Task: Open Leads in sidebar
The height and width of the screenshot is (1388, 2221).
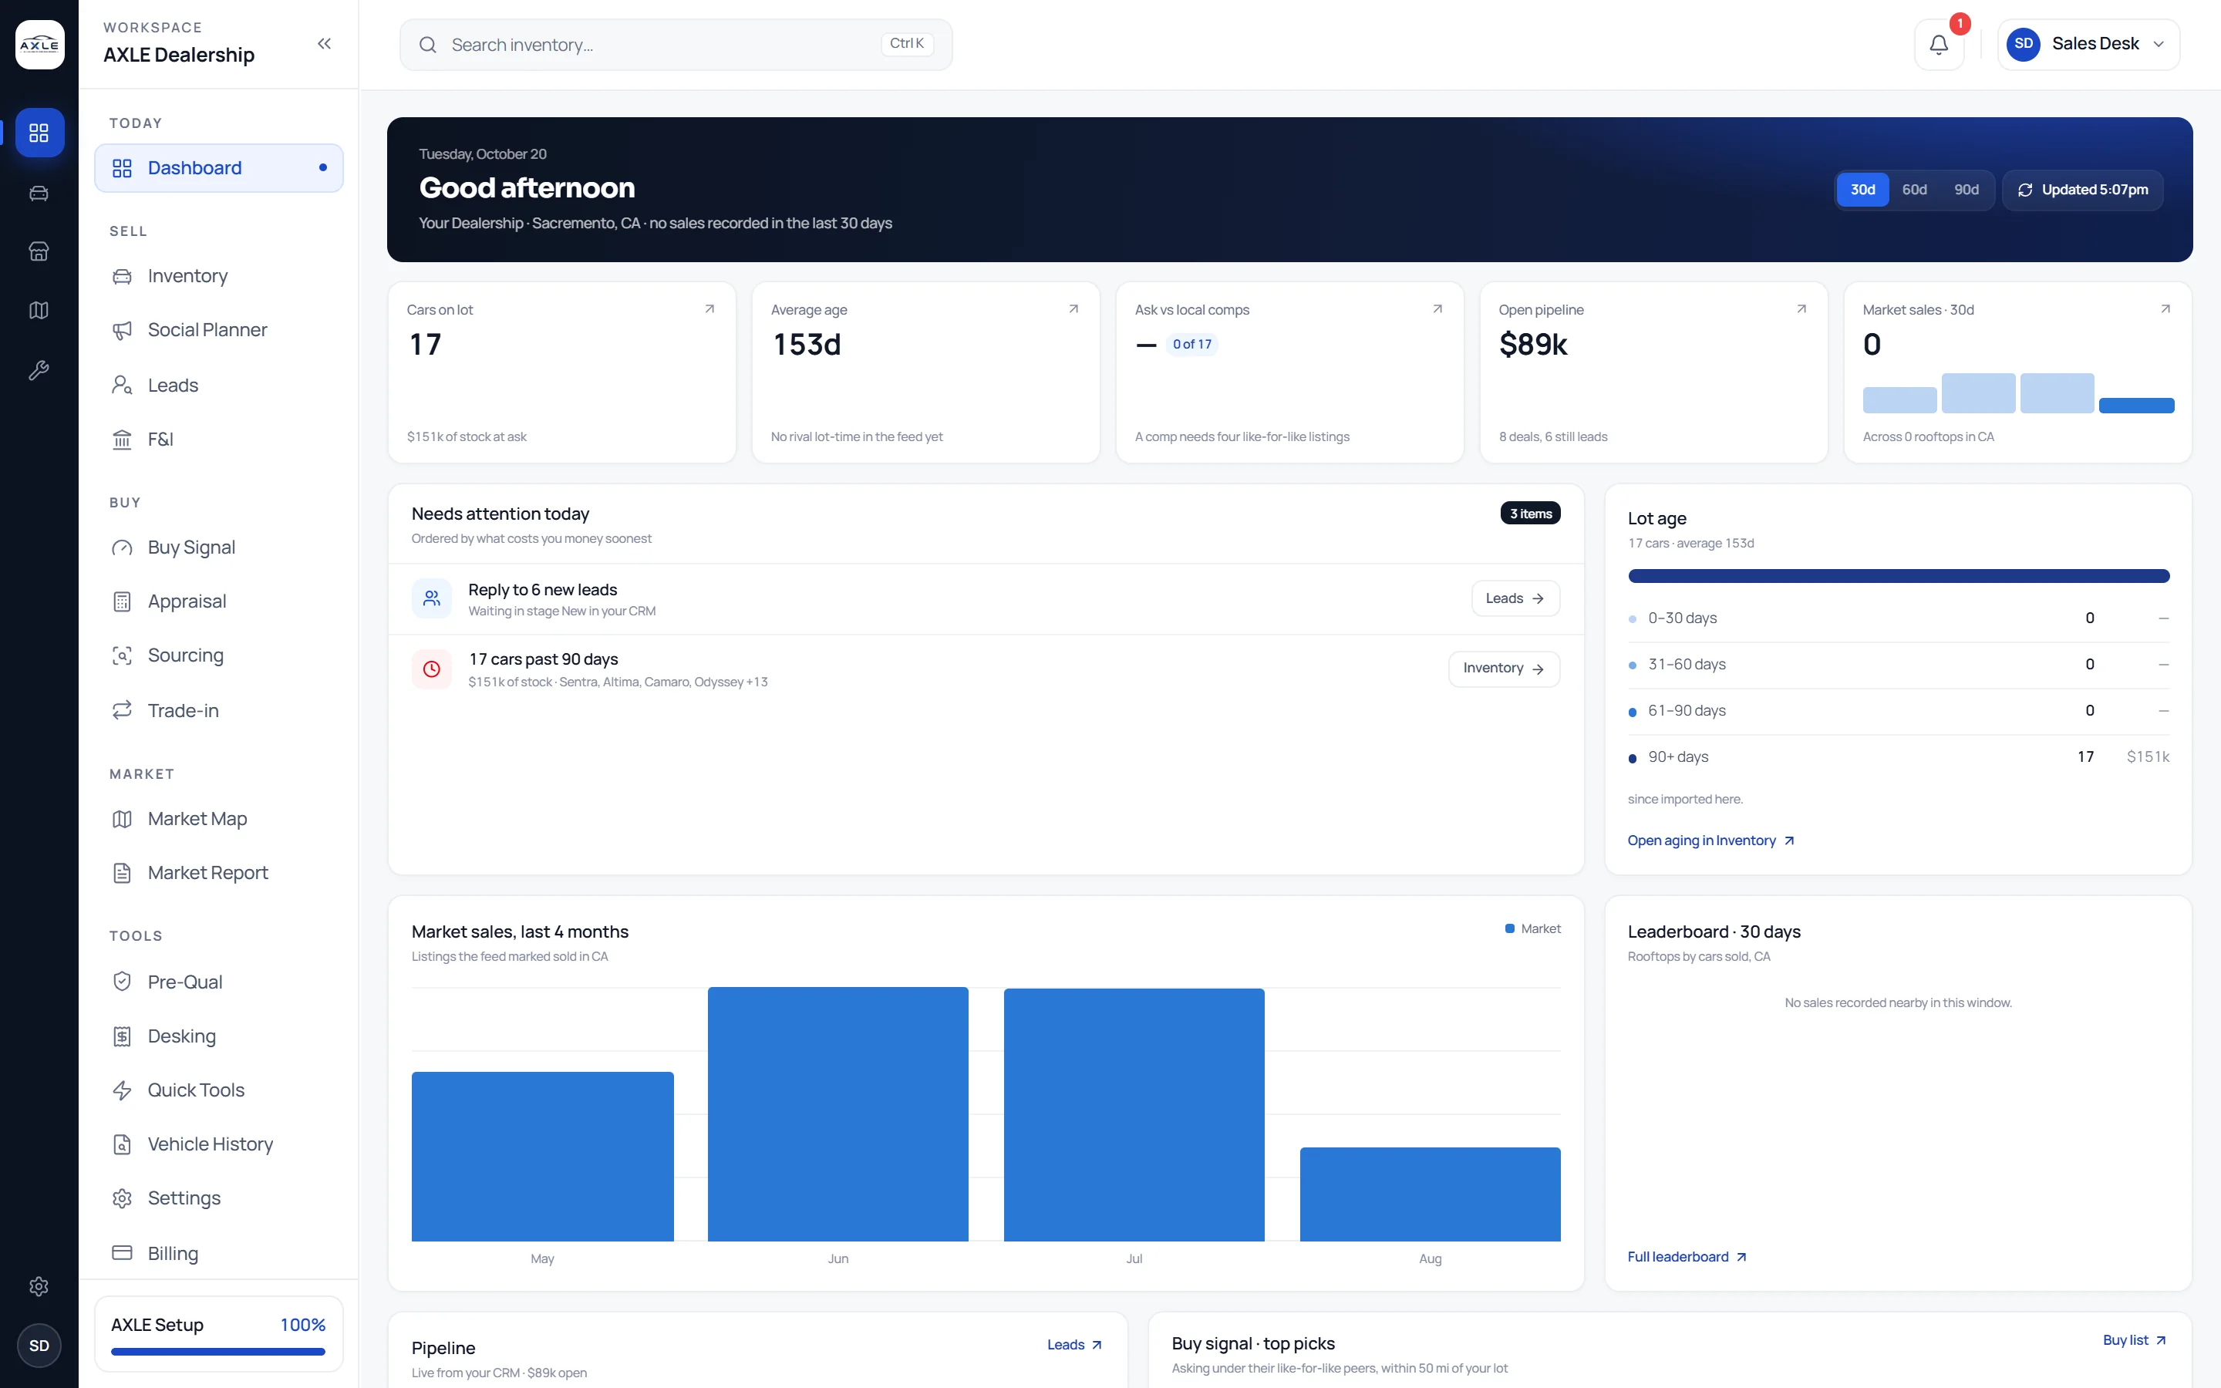Action: coord(218,386)
